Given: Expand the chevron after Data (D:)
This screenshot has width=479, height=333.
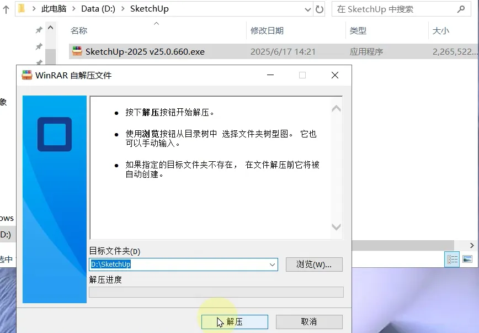Looking at the screenshot, I should click(123, 9).
